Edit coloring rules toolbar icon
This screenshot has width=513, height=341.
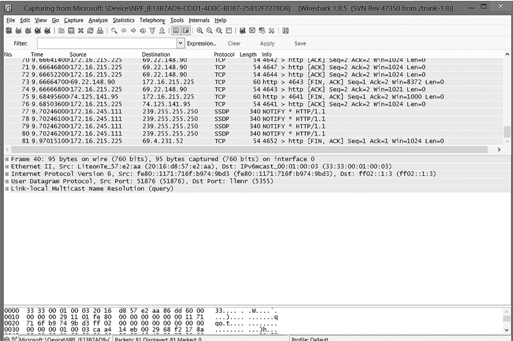pyautogui.click(x=262, y=31)
